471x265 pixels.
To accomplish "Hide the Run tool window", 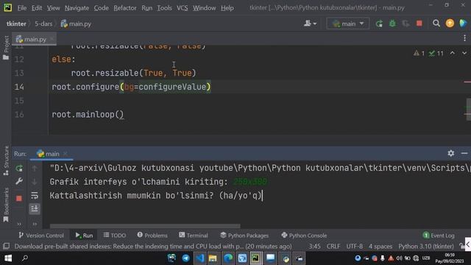I will (464, 153).
